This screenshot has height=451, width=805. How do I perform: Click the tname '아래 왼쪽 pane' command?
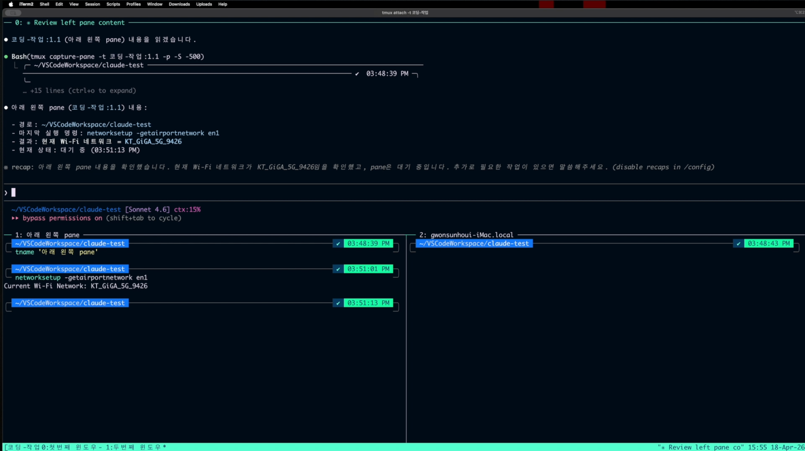[x=56, y=252]
